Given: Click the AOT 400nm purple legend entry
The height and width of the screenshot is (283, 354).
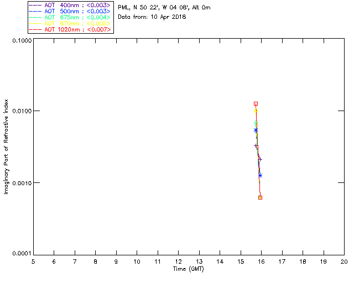Looking at the screenshot, I should (70, 5).
